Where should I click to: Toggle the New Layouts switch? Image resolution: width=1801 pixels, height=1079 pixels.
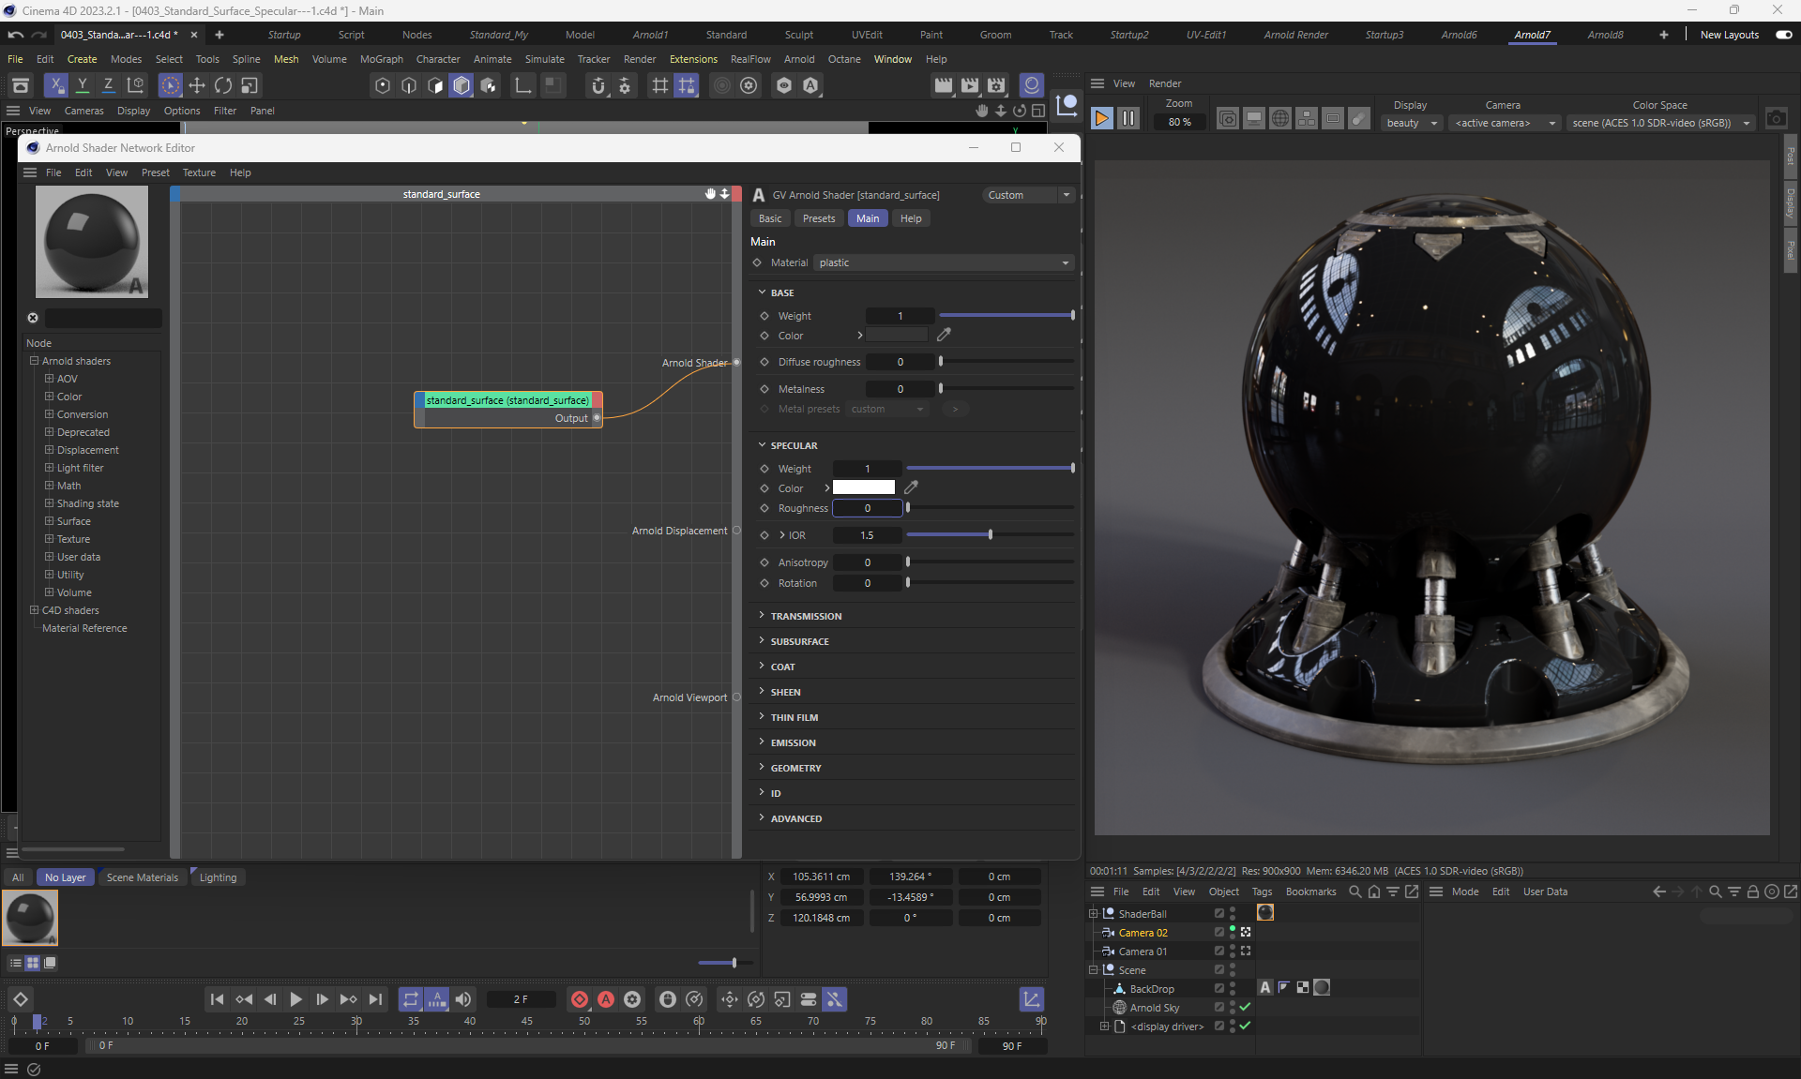(x=1783, y=35)
